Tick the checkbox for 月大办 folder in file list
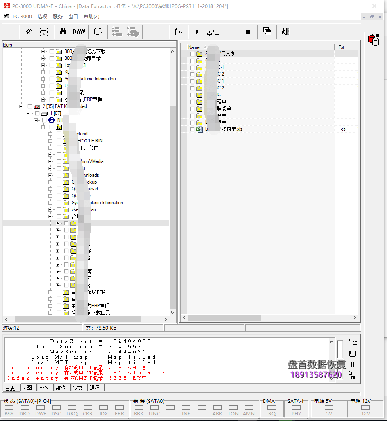This screenshot has width=387, height=421. tap(192, 54)
